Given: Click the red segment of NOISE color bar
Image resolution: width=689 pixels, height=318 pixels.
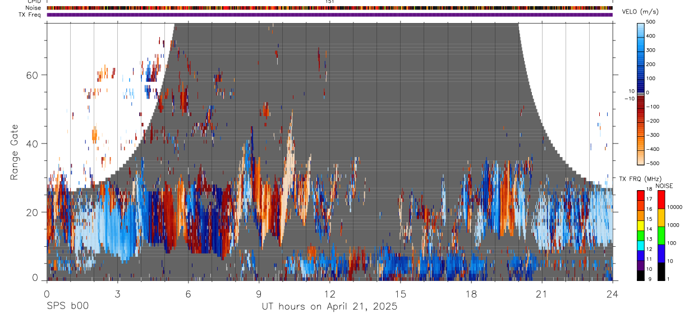Looking at the screenshot, I should click(x=661, y=200).
